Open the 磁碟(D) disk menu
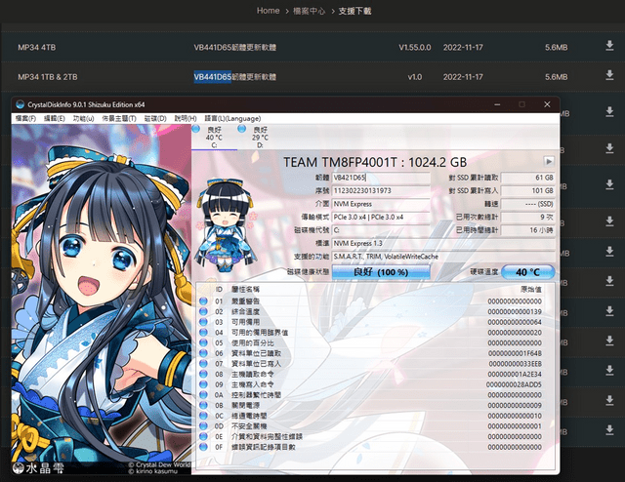Image resolution: width=625 pixels, height=482 pixels. (155, 118)
